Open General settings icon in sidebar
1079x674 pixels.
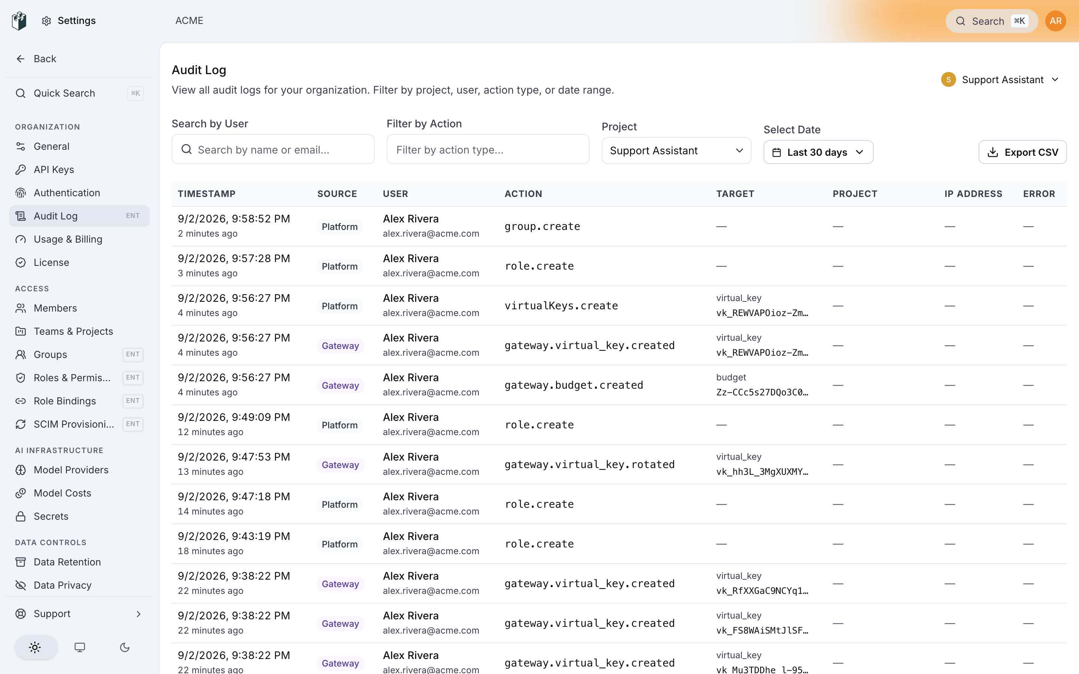click(x=21, y=146)
